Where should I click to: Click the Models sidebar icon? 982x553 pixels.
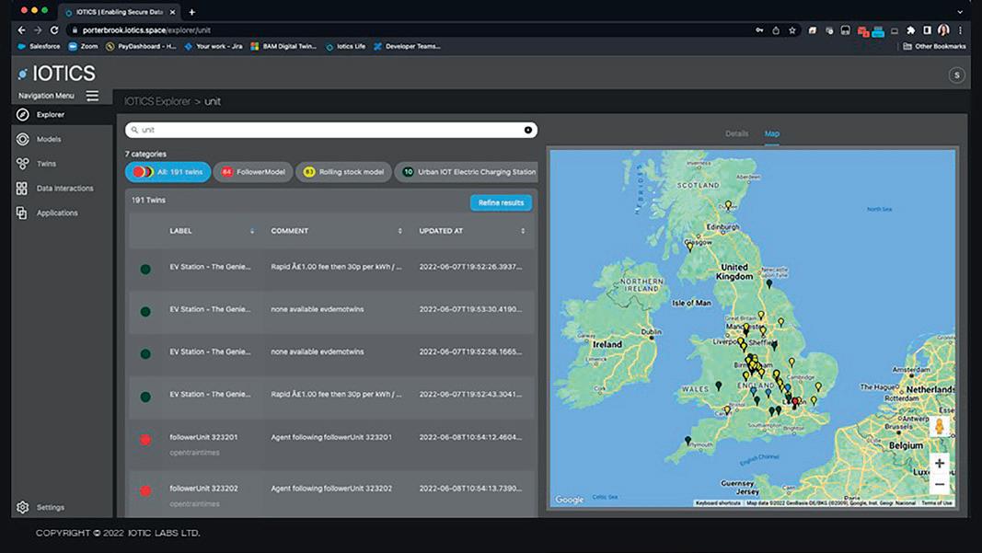coord(23,139)
